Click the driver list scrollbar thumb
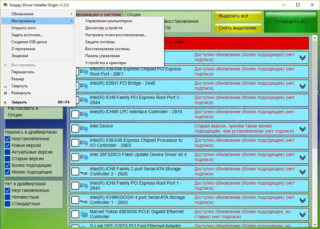The width and height of the screenshot is (320, 229). click(x=315, y=95)
